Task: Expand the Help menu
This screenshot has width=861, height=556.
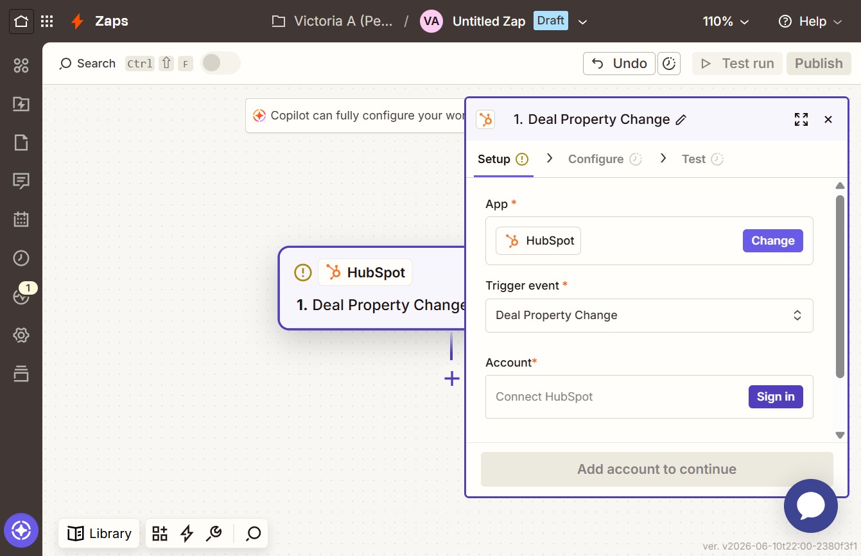Action: pos(810,21)
